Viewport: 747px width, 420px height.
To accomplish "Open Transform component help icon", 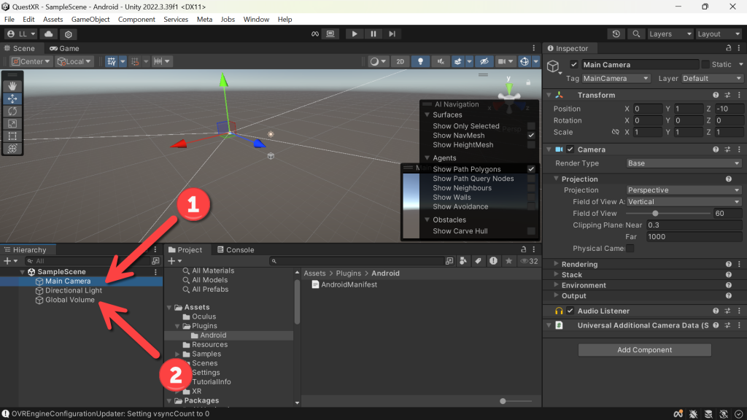I will [716, 96].
